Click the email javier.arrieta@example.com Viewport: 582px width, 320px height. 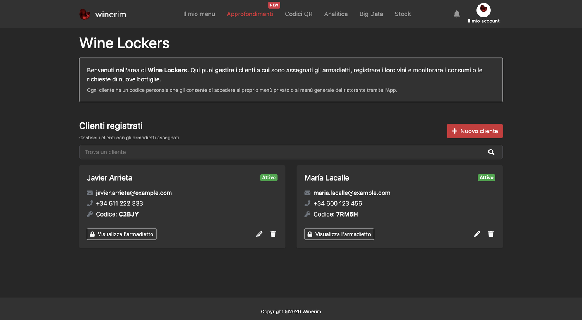134,193
